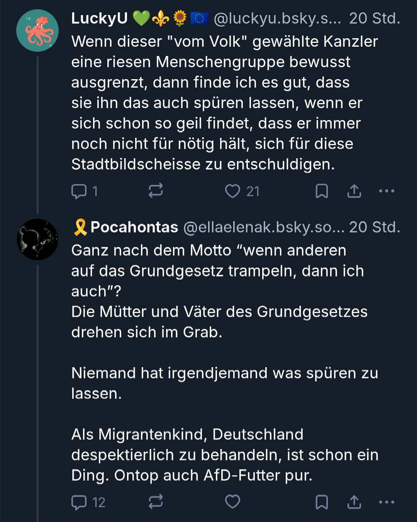Bookmark Pocahontas's post
Screen dimensions: 417x522
pos(322,502)
